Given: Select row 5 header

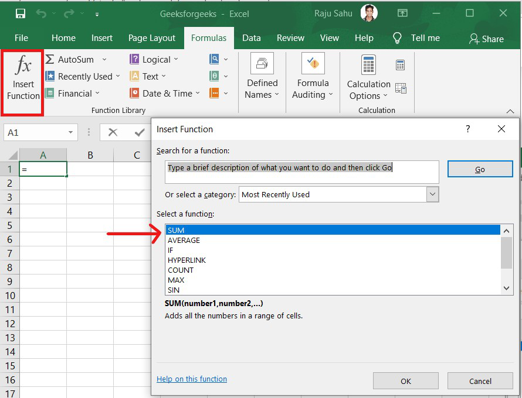Looking at the screenshot, I should point(9,225).
